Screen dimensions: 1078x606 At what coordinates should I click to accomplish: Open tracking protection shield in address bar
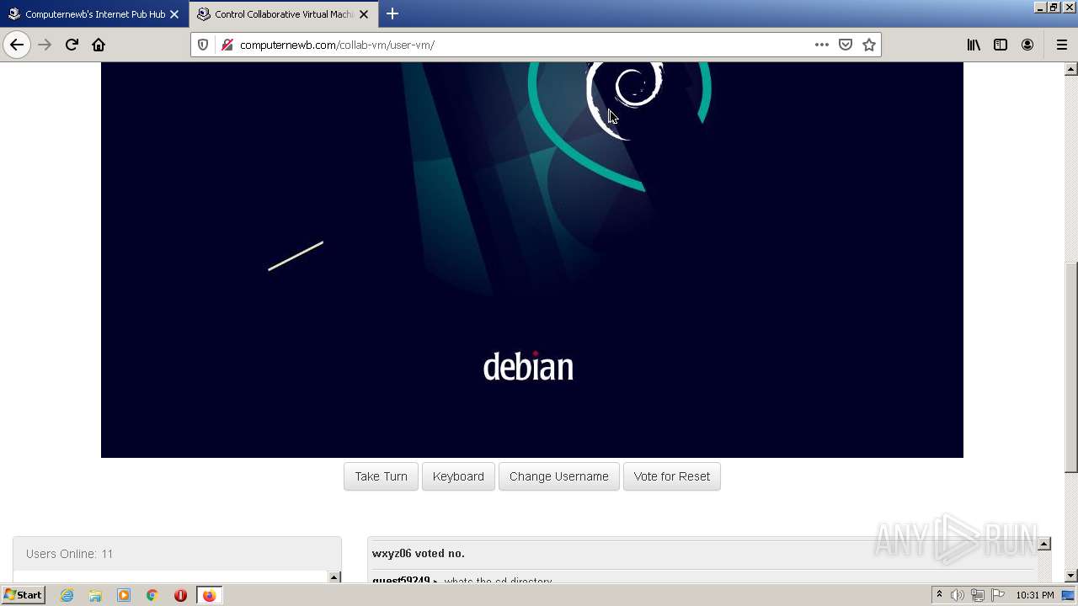click(x=203, y=45)
